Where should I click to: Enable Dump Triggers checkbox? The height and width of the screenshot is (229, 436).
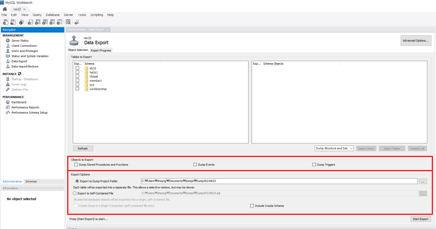coord(314,165)
